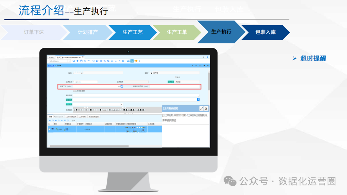This screenshot has width=347, height=195.
Task: Click the minus Delete Record icon
Action: tap(89, 61)
